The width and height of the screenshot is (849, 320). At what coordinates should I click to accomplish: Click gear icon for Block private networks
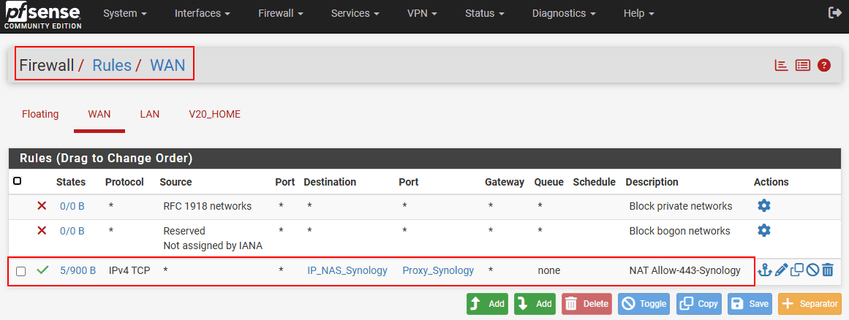[x=764, y=206]
